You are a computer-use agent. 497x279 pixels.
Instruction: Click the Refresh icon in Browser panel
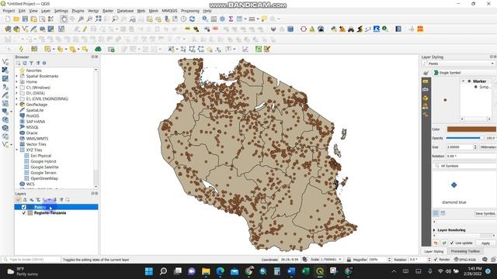(x=25, y=63)
